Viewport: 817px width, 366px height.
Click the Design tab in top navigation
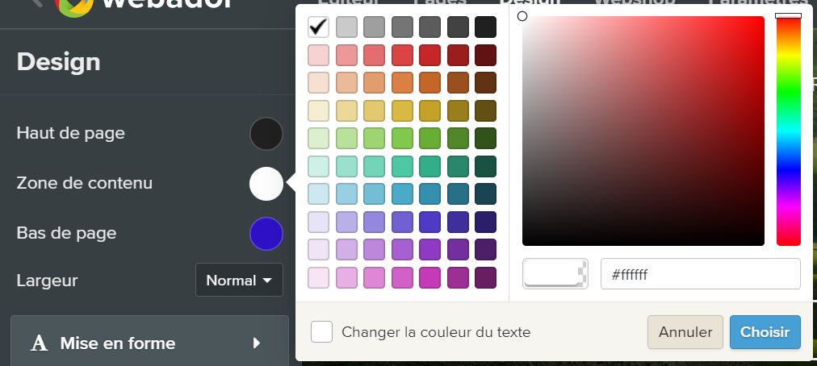[530, 3]
